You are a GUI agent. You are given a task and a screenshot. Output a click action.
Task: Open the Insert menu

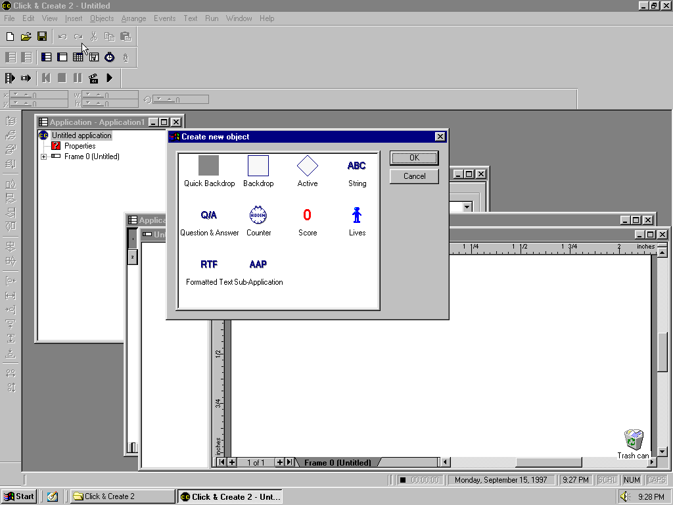74,18
